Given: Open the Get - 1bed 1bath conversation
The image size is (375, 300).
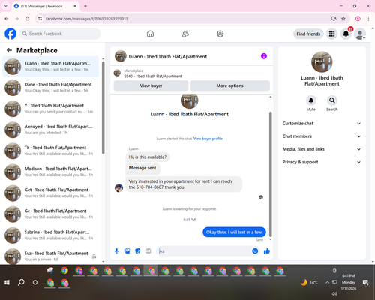Looking at the screenshot, I should 51,193.
